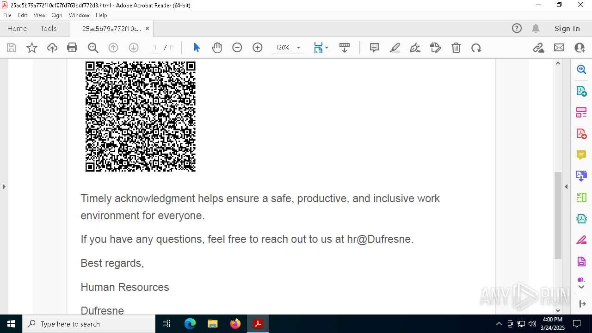The width and height of the screenshot is (592, 333).
Task: Click the hr@Dufresne email text
Action: 379,239
